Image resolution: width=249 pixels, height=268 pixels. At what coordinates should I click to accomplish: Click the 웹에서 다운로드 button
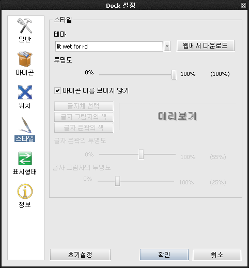(206, 45)
